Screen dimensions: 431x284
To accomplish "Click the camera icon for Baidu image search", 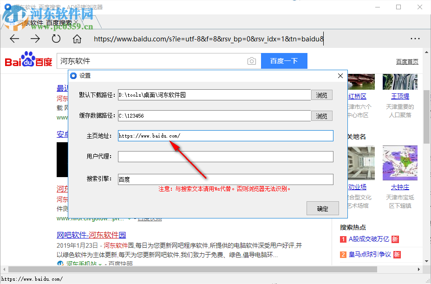I will click(251, 61).
